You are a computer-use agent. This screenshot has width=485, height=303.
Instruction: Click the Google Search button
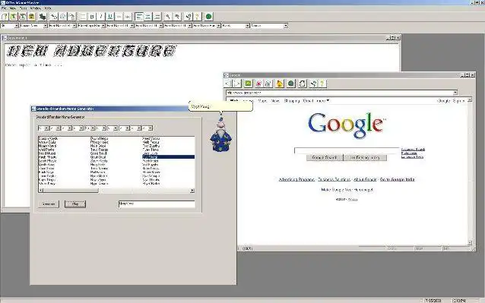[325, 157]
